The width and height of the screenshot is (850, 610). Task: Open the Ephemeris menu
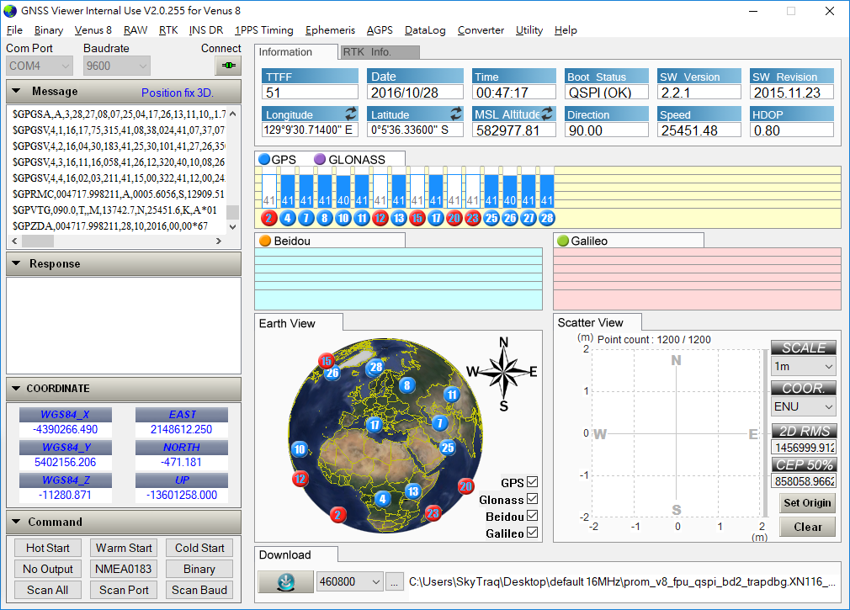point(330,30)
